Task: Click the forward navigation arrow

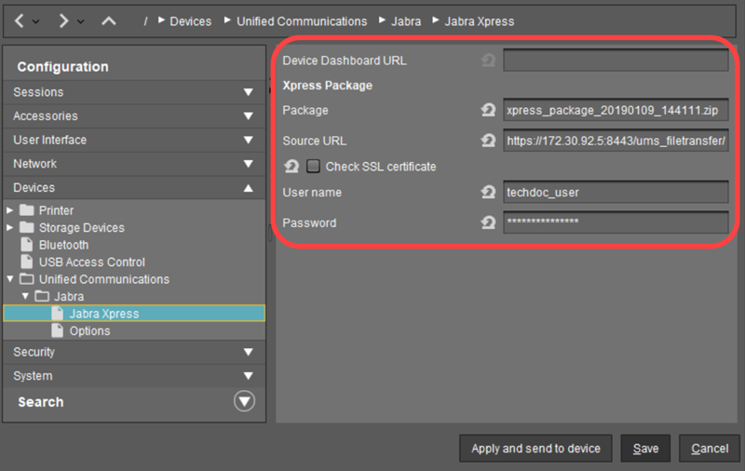Action: [x=63, y=20]
